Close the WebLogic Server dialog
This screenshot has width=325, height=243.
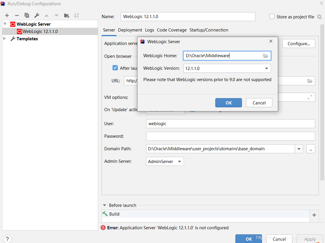(271, 41)
